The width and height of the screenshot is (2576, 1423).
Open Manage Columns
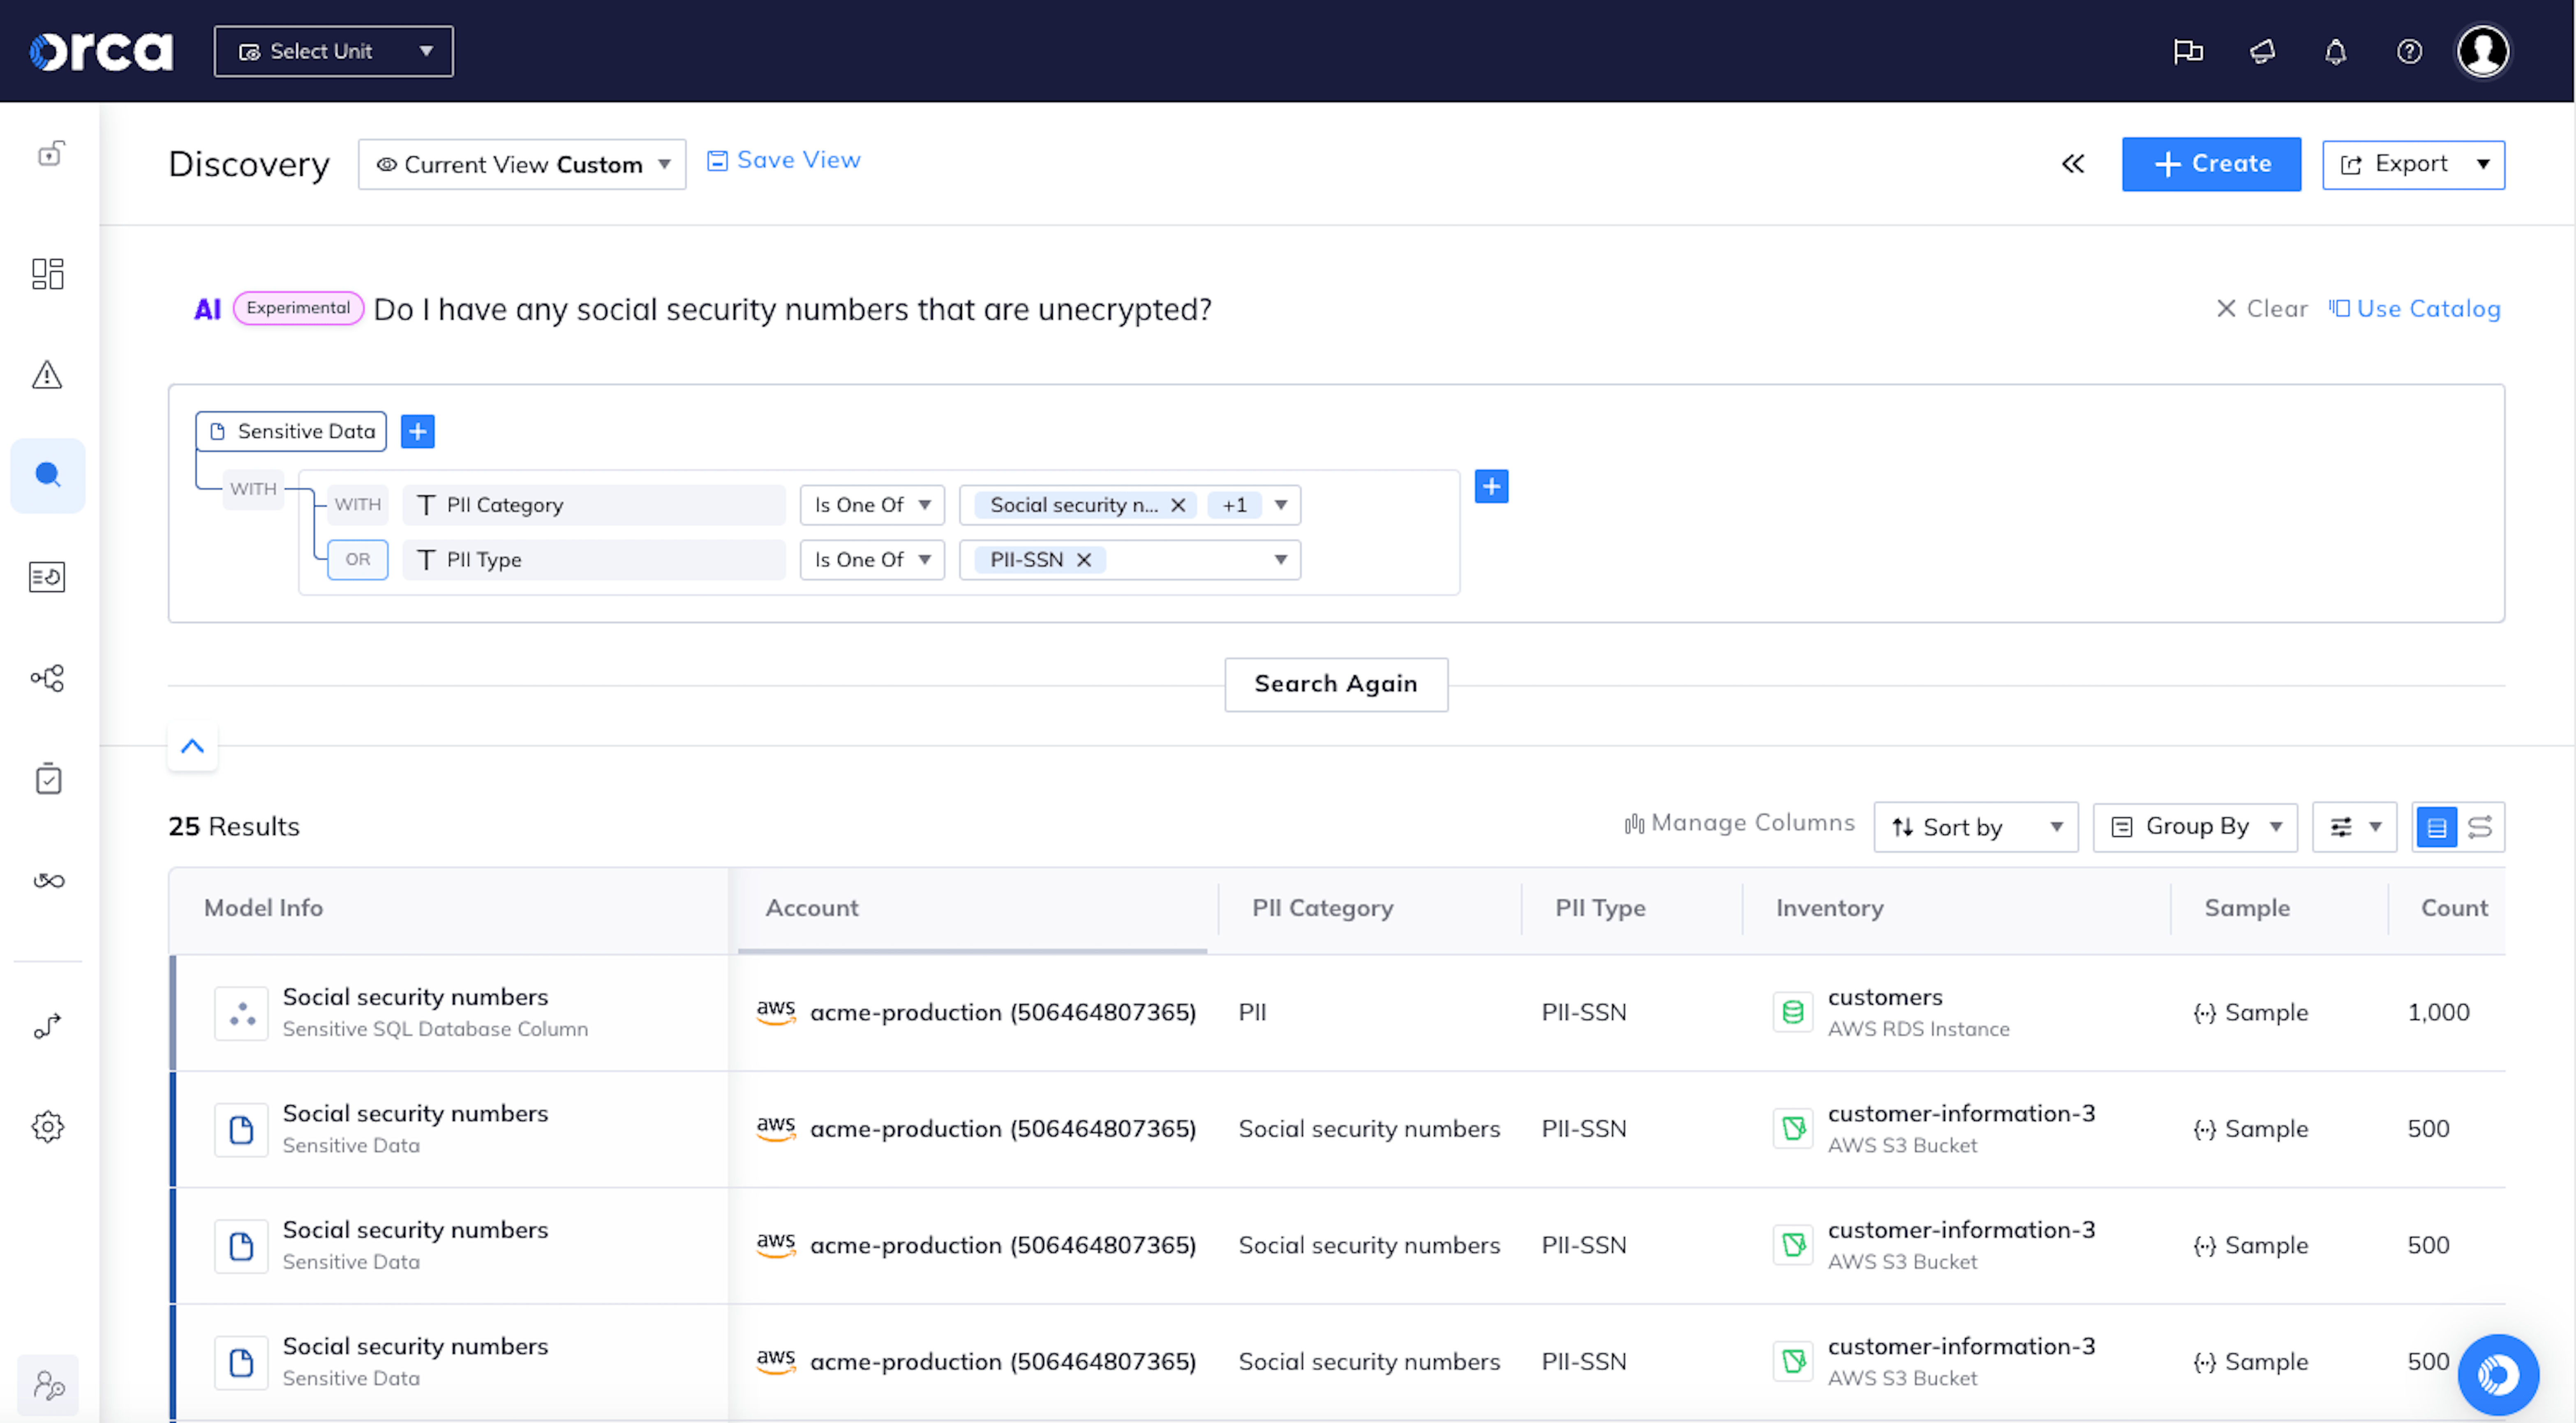(x=1740, y=824)
